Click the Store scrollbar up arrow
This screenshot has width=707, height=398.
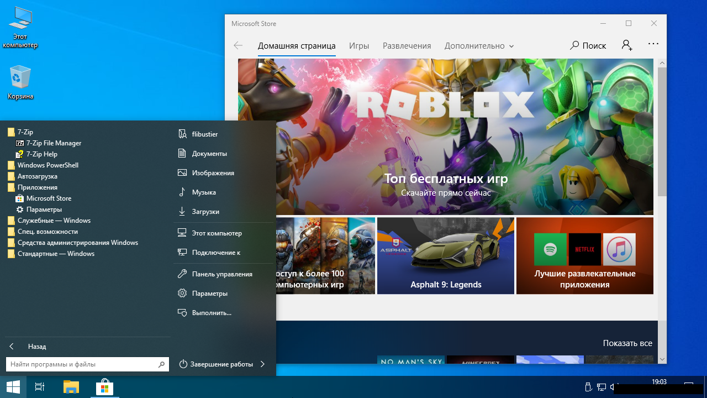coord(662,64)
